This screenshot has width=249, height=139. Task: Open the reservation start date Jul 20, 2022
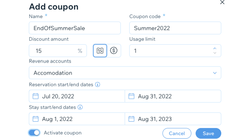pyautogui.click(x=77, y=96)
